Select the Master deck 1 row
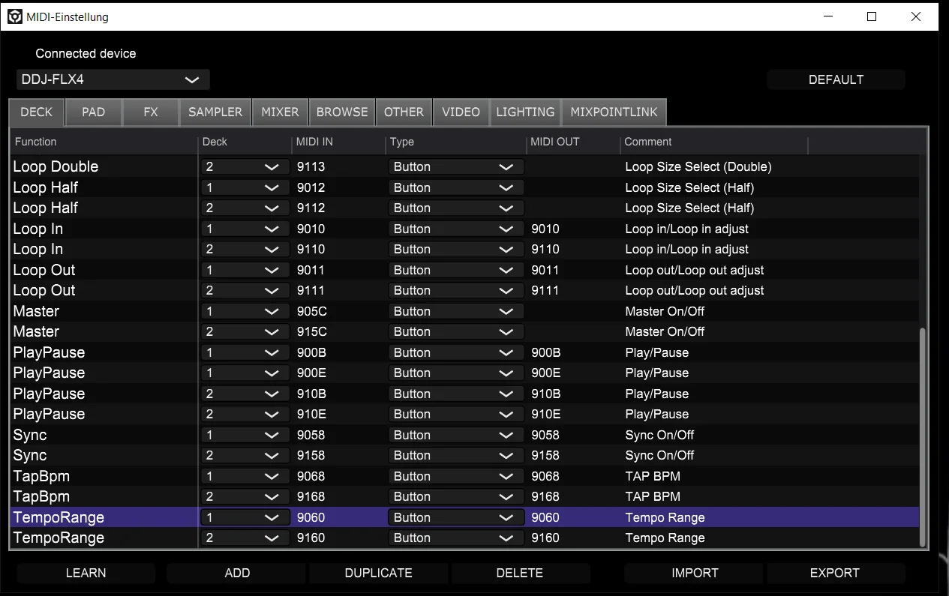The height and width of the screenshot is (596, 949). pos(98,310)
